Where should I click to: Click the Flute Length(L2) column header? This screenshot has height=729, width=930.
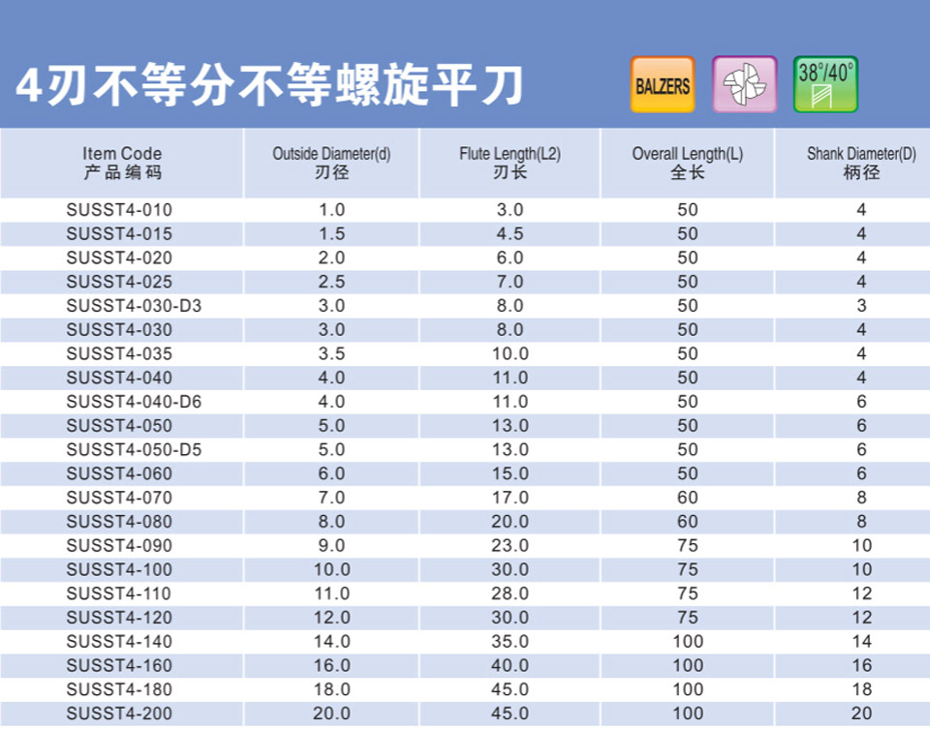510,163
